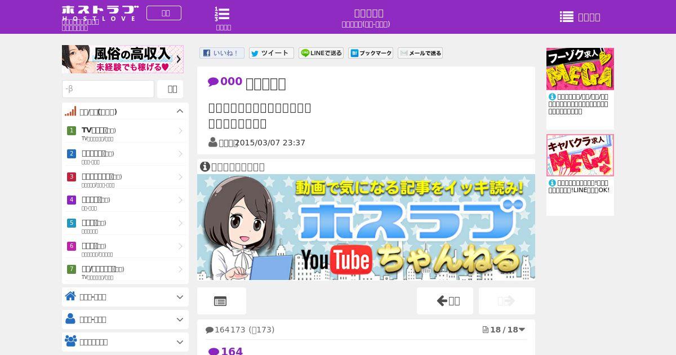Image resolution: width=676 pixels, height=355 pixels.
Task: Open ranking item number 3
Action: (x=125, y=180)
